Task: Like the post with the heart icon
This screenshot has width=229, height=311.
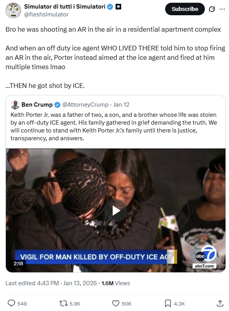Action: (116, 303)
